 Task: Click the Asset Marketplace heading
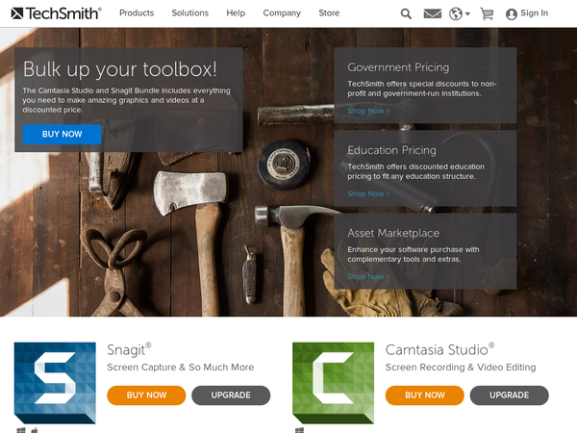coord(393,233)
